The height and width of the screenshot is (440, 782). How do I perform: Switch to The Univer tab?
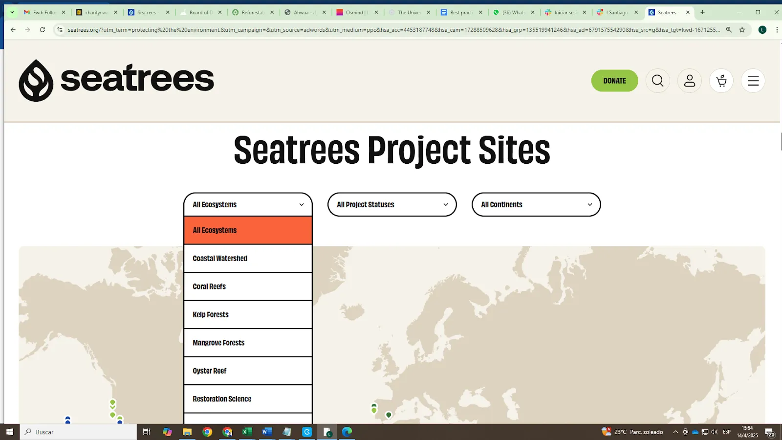410,12
